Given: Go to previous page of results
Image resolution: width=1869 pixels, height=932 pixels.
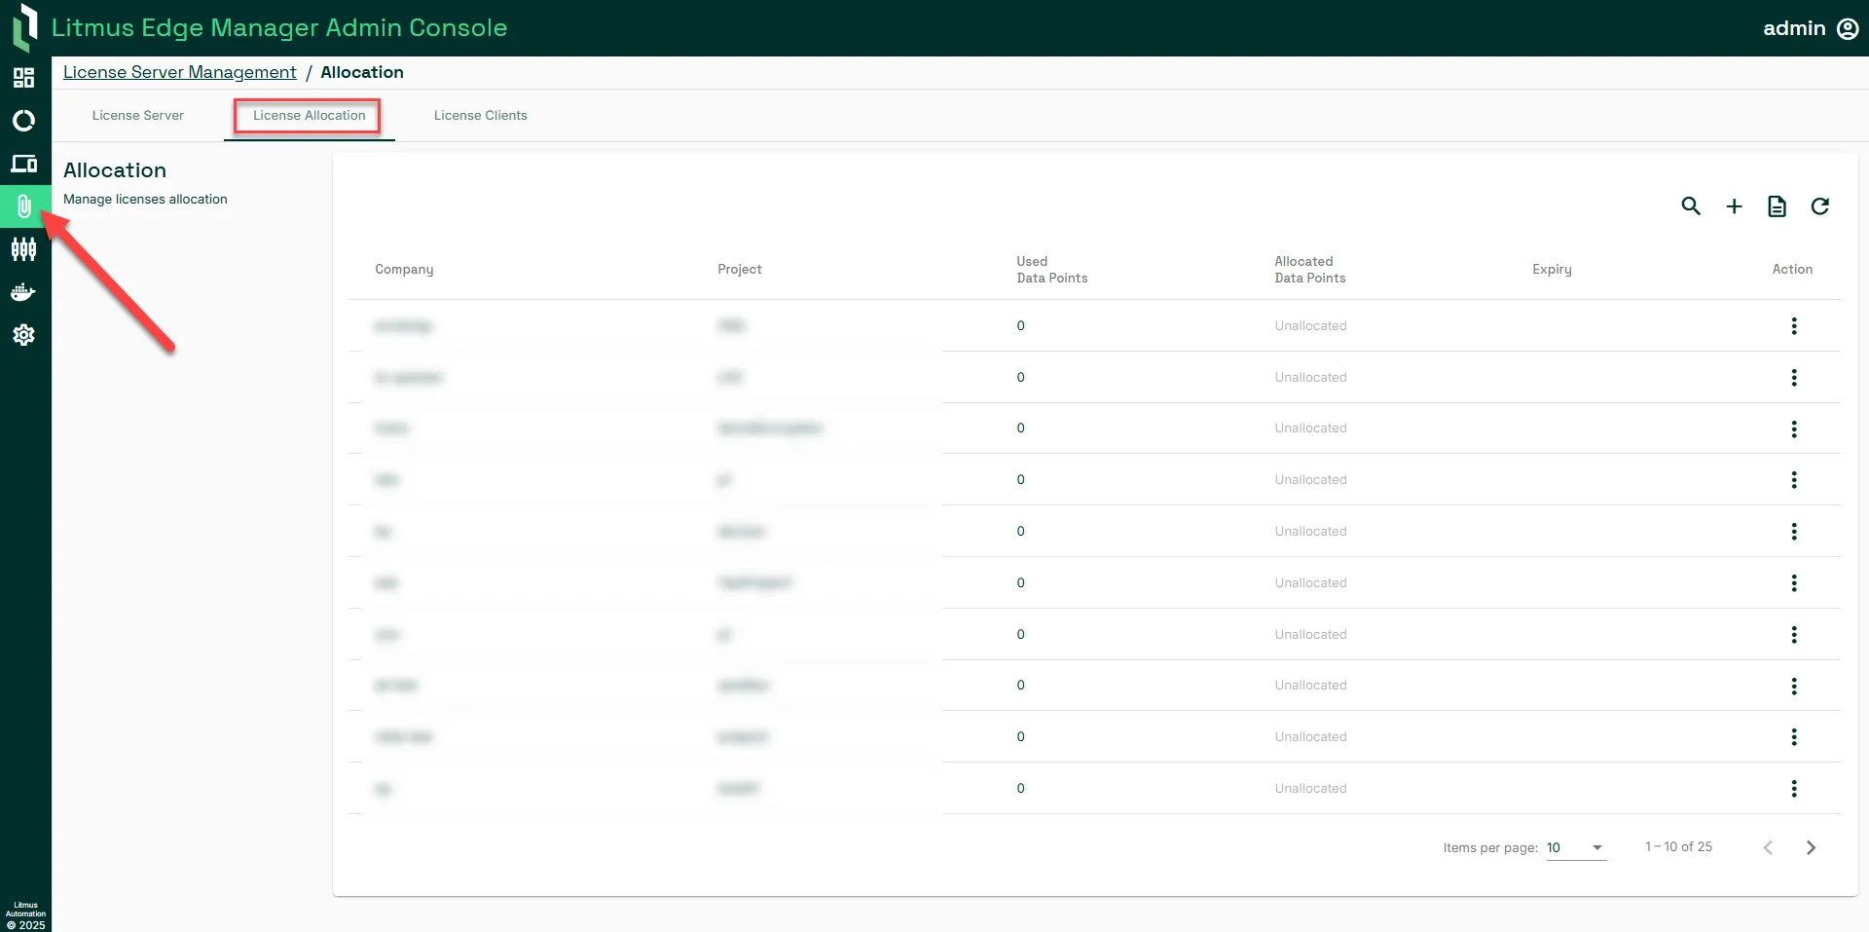Looking at the screenshot, I should [x=1768, y=847].
